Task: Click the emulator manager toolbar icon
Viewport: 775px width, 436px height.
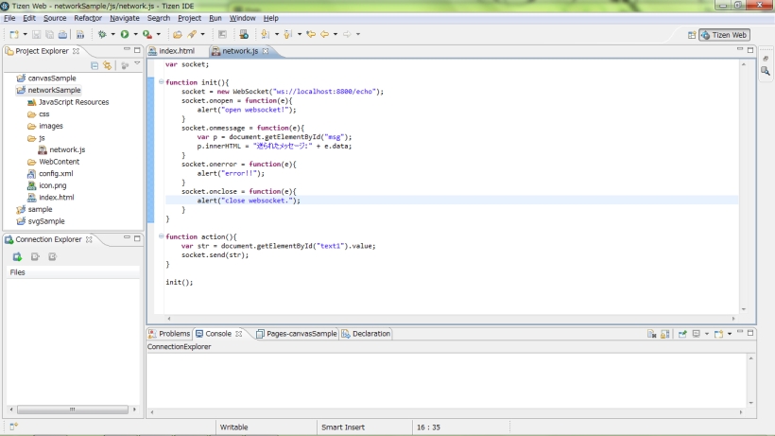Action: 244,34
